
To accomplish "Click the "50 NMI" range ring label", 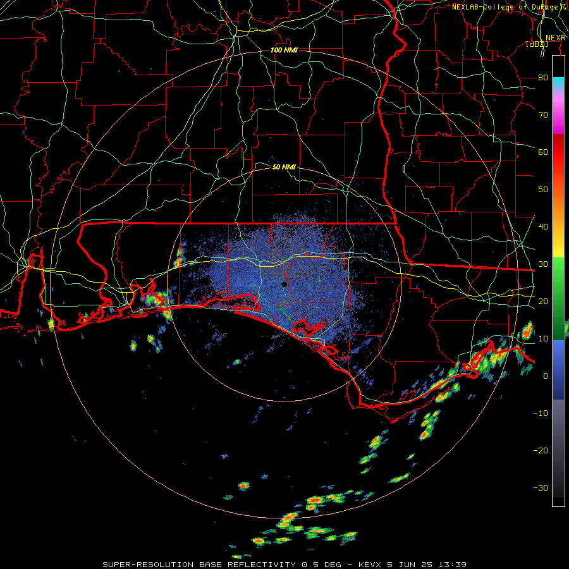I will point(284,167).
